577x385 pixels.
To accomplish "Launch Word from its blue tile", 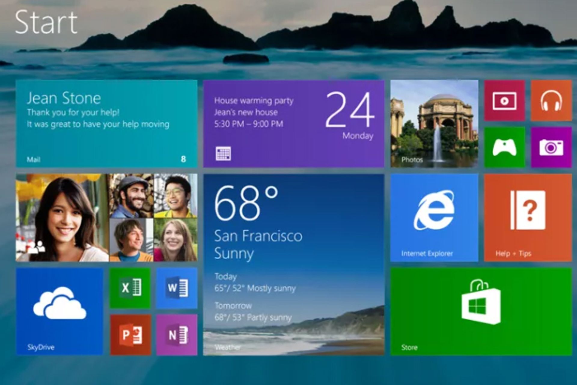I will tap(177, 288).
